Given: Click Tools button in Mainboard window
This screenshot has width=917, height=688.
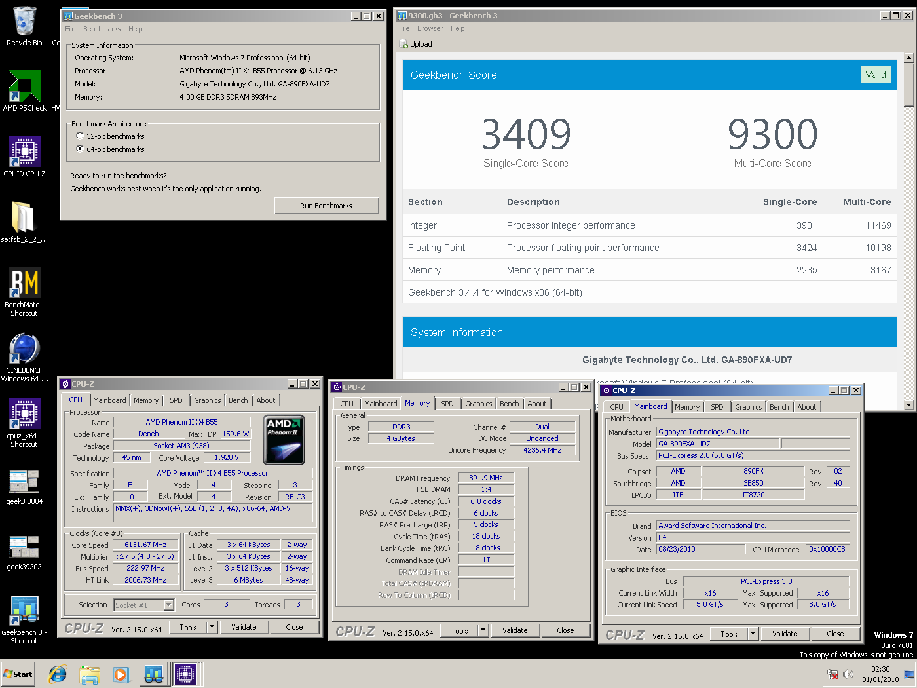Looking at the screenshot, I should click(729, 634).
